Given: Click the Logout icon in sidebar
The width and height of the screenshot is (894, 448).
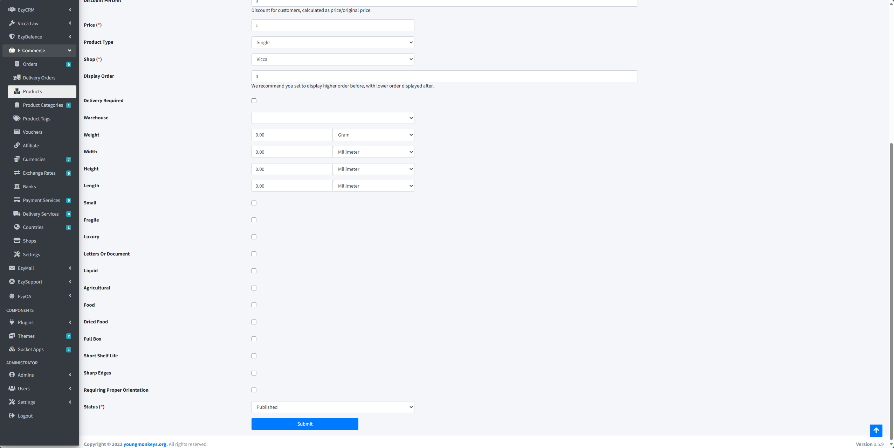Looking at the screenshot, I should pos(12,416).
